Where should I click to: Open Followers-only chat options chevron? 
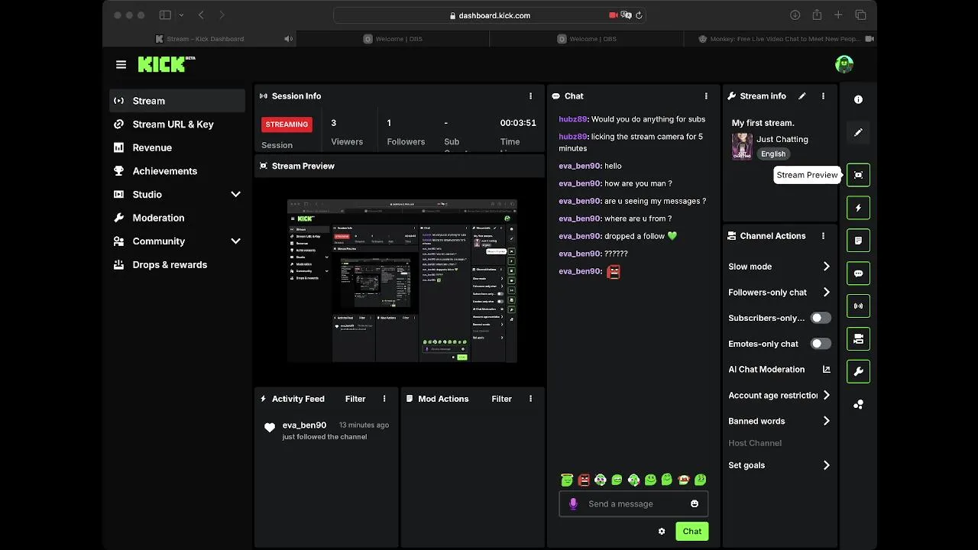click(826, 293)
